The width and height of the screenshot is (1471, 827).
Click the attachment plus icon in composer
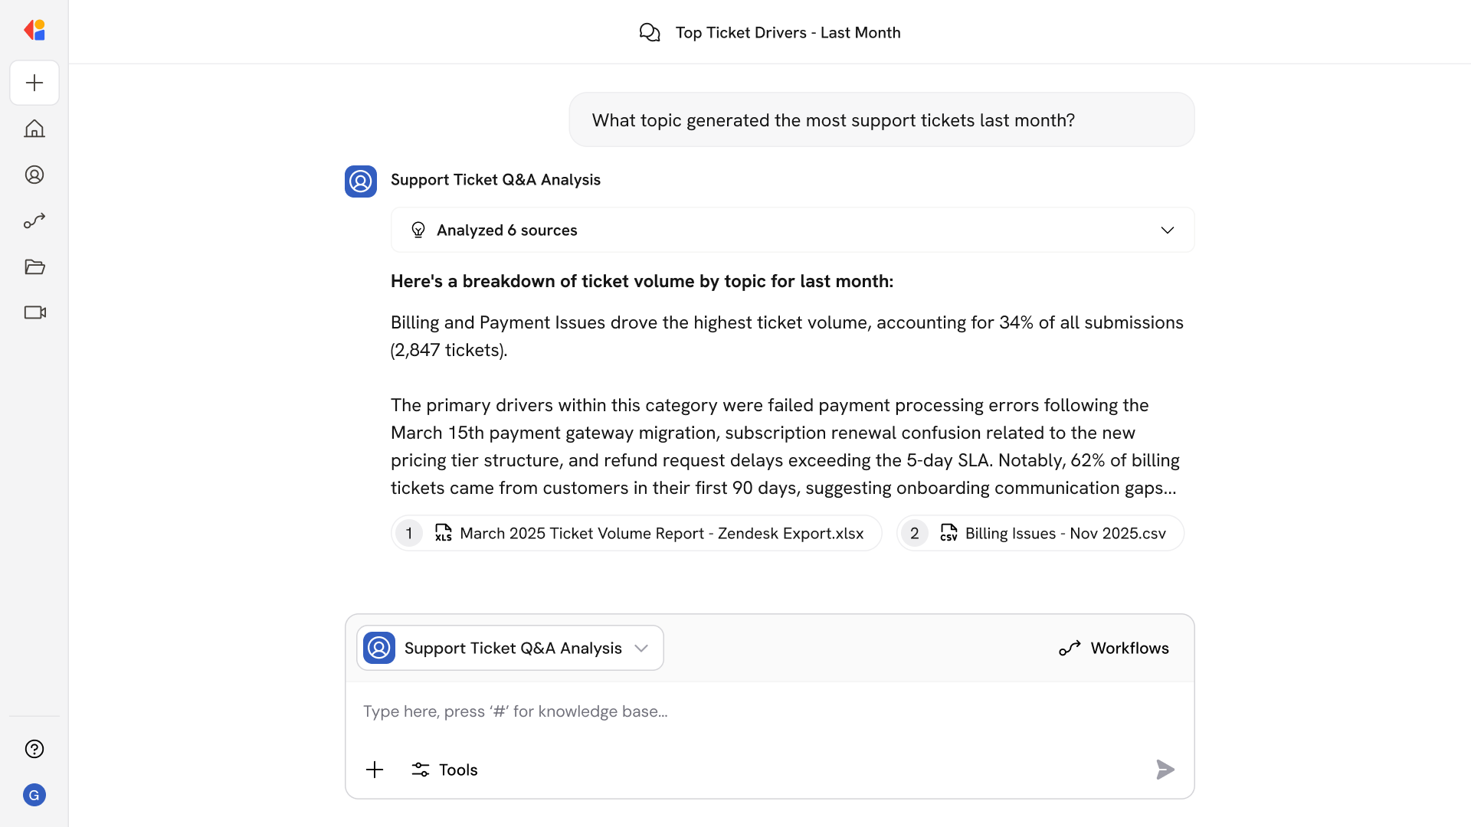[375, 770]
